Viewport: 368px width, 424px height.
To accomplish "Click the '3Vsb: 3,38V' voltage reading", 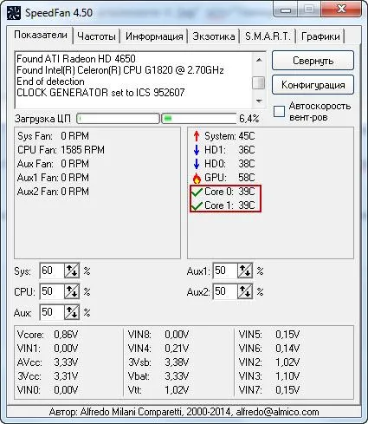I will point(158,362).
